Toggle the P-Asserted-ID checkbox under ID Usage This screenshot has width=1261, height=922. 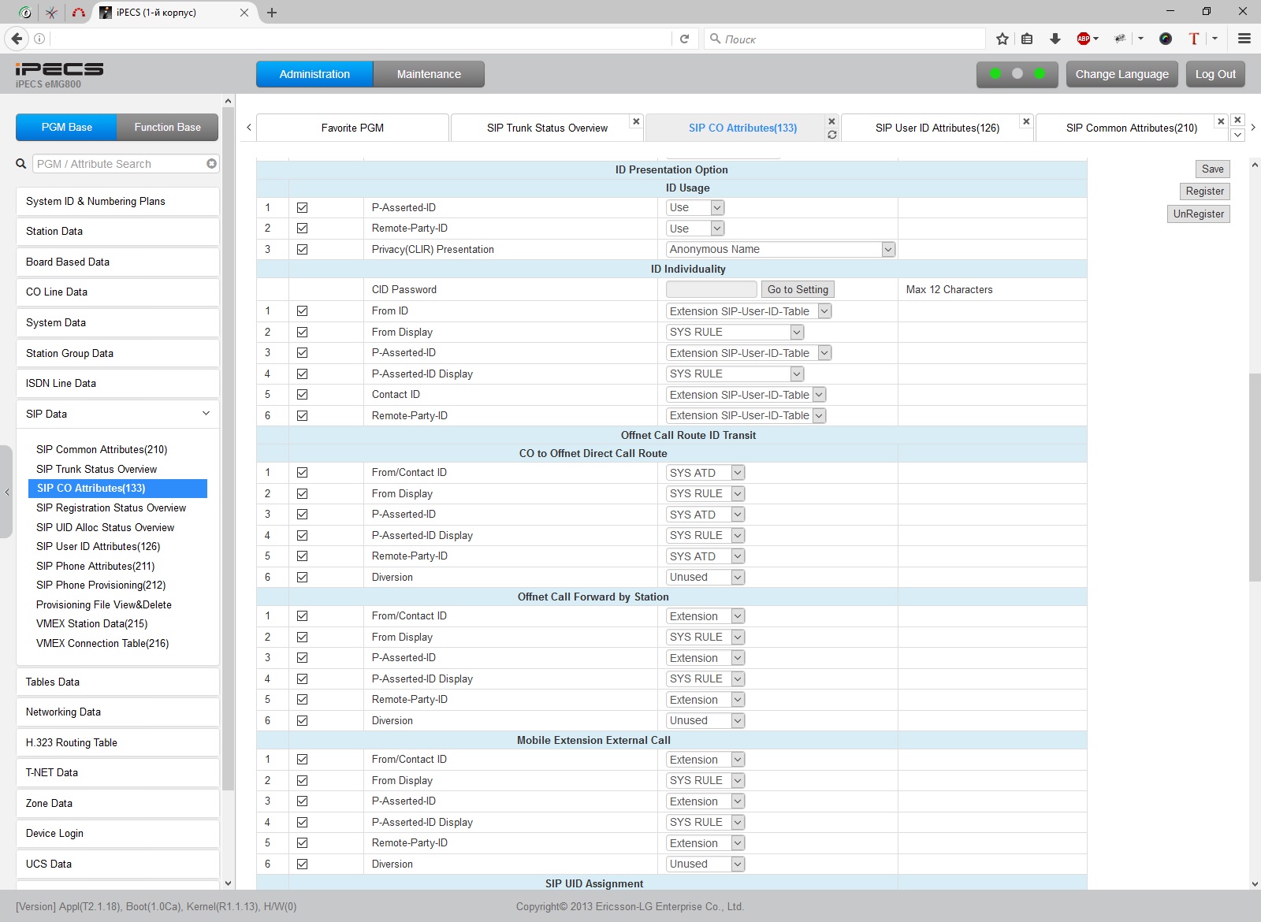[x=302, y=208]
